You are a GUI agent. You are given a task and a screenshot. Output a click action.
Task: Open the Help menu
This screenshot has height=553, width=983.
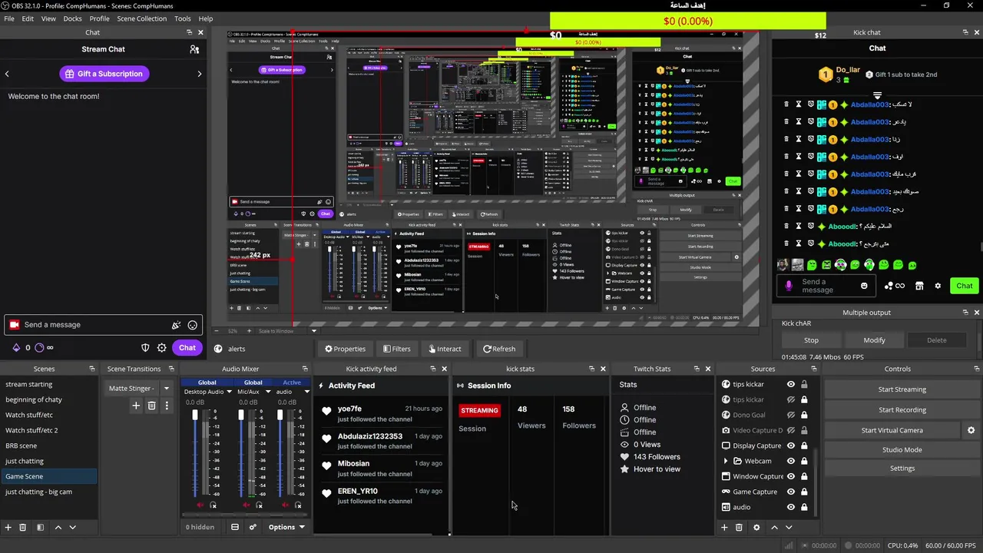206,18
